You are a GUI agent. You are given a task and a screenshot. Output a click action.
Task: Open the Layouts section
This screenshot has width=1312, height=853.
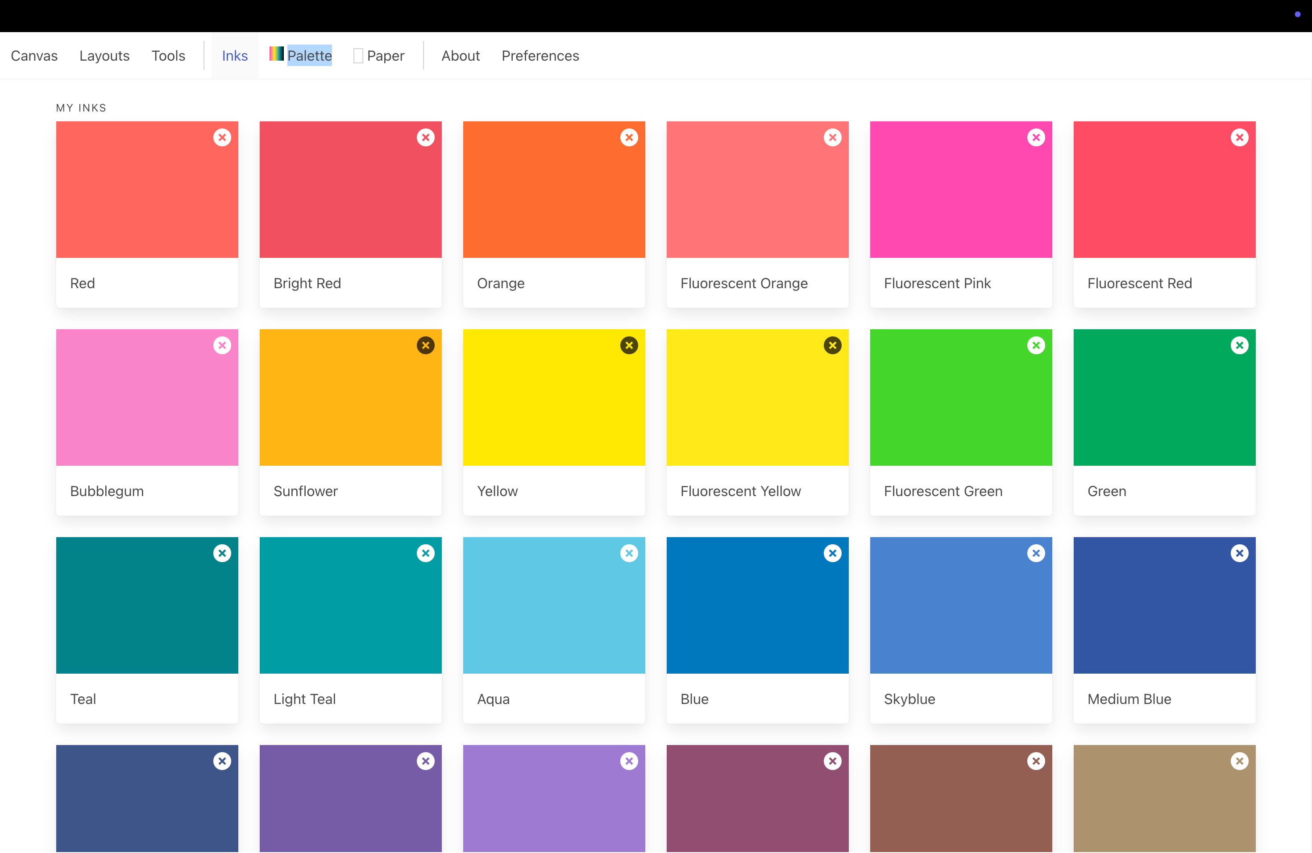tap(104, 56)
